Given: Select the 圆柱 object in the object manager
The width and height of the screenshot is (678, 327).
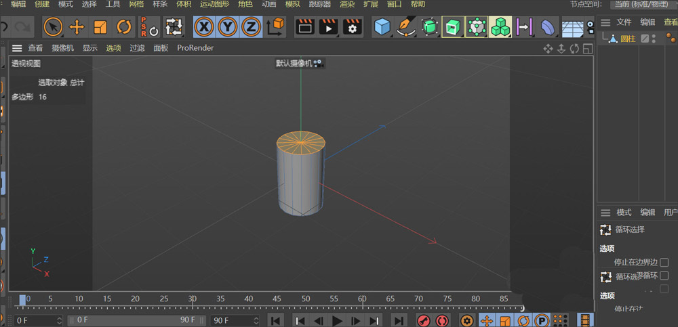Looking at the screenshot, I should [x=628, y=39].
